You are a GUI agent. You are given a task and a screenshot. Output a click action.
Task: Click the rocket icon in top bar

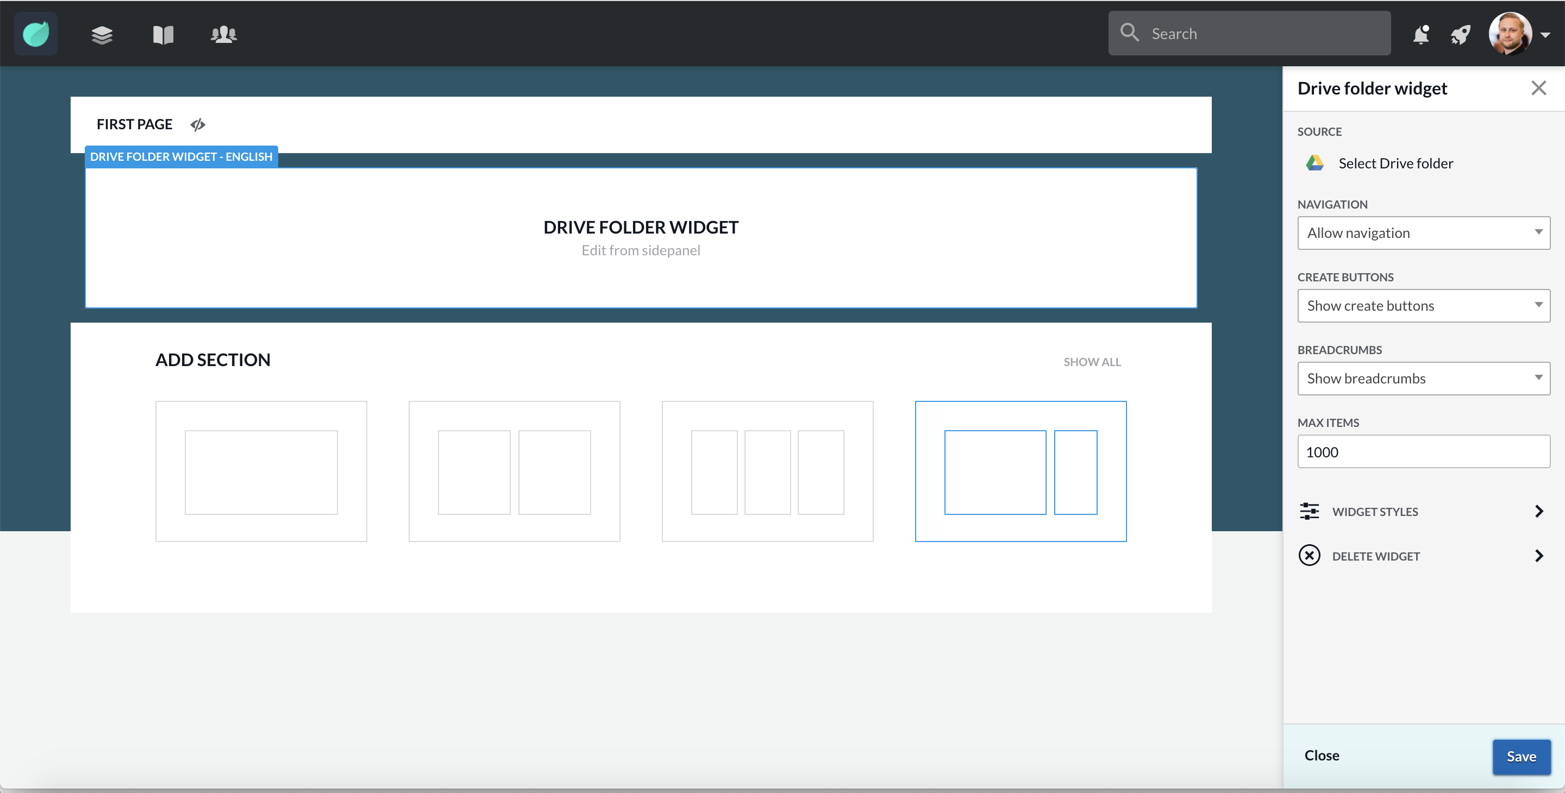1460,35
